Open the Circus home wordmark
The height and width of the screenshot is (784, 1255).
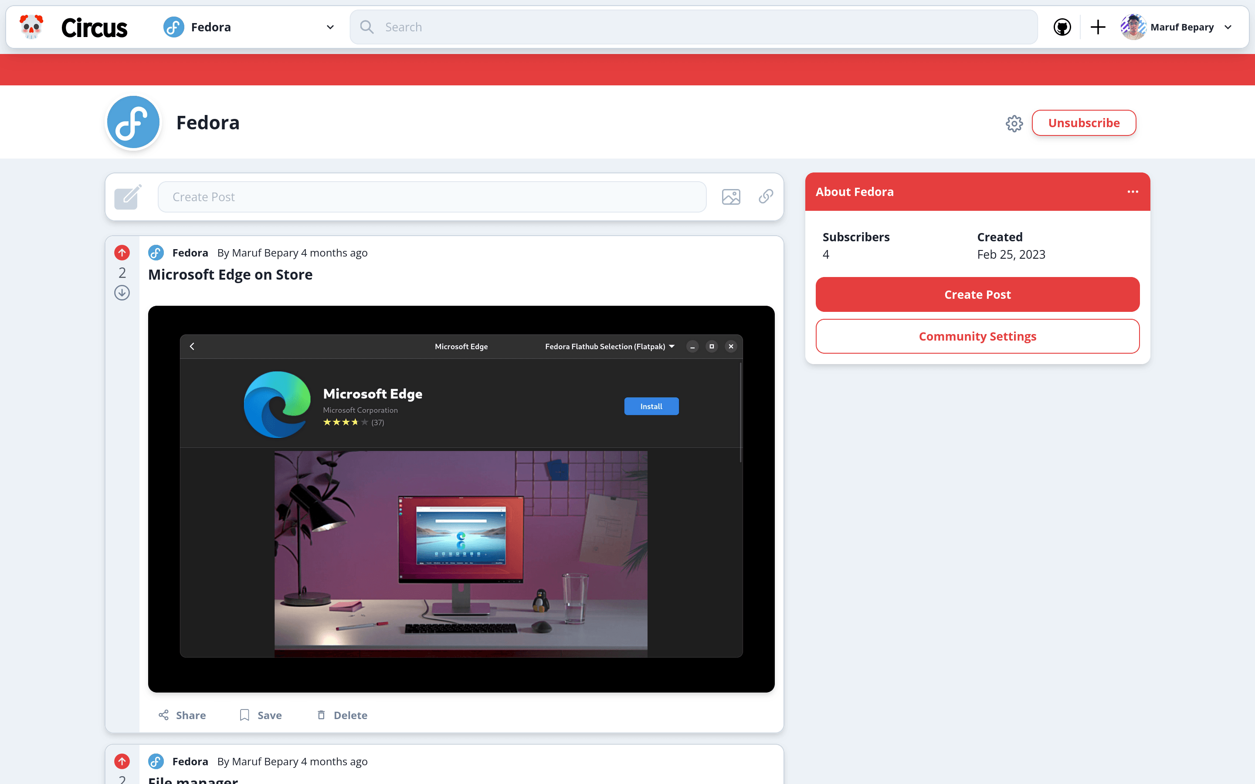point(94,27)
